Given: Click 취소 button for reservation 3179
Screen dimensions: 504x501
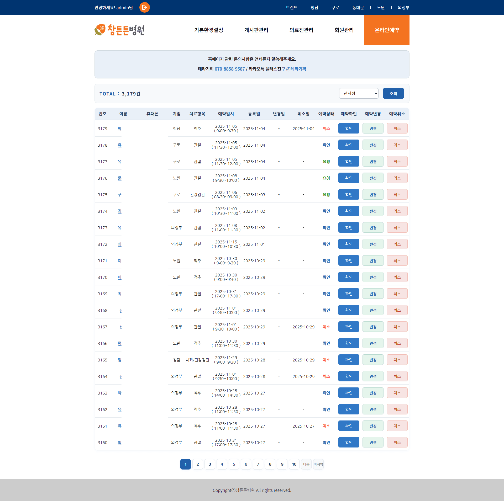Looking at the screenshot, I should [x=397, y=129].
